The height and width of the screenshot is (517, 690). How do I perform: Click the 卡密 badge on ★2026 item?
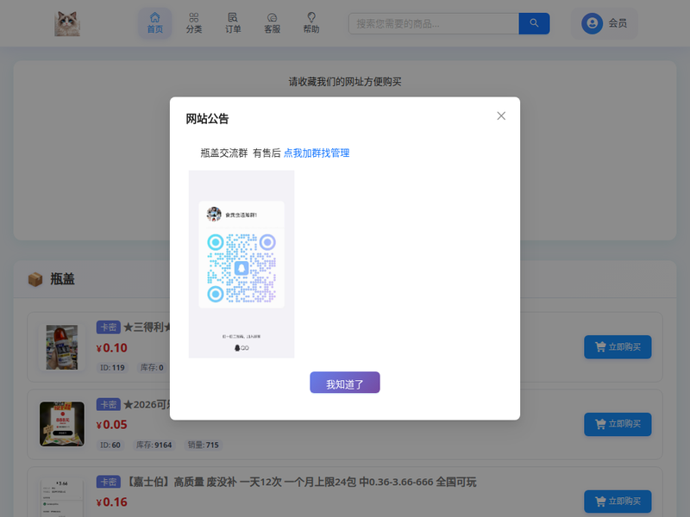tap(109, 404)
